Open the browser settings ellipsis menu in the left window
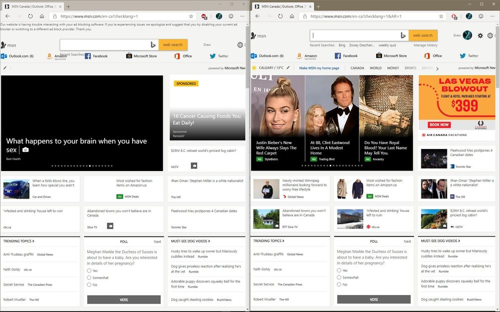 tap(242, 16)
